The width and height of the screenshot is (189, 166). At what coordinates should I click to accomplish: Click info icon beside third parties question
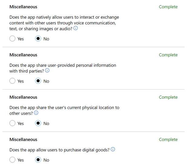click(x=47, y=71)
